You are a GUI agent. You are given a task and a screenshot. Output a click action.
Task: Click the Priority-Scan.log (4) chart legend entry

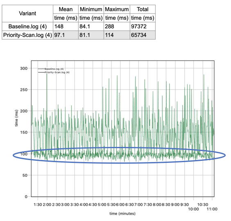(x=54, y=72)
